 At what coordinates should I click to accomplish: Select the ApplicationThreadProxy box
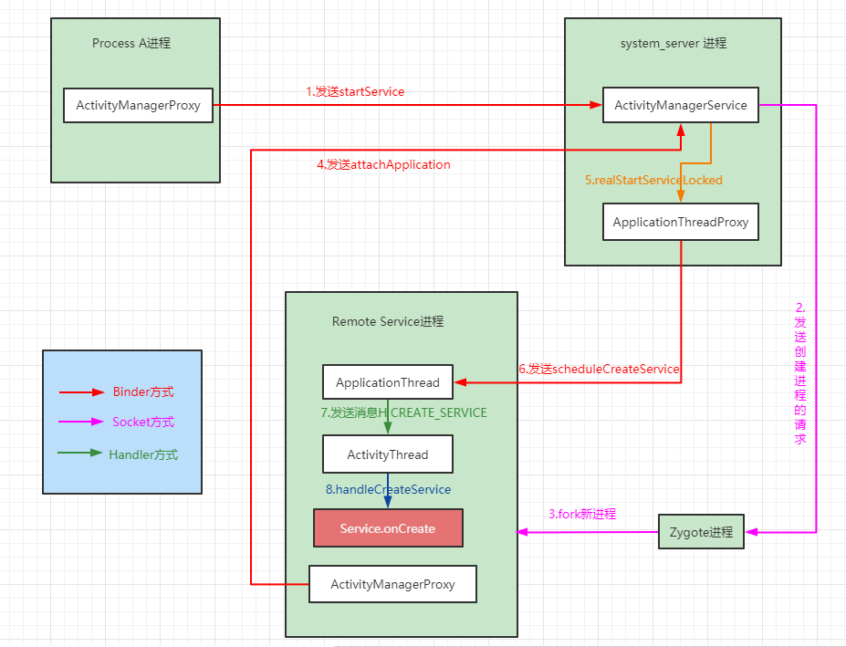(x=681, y=222)
